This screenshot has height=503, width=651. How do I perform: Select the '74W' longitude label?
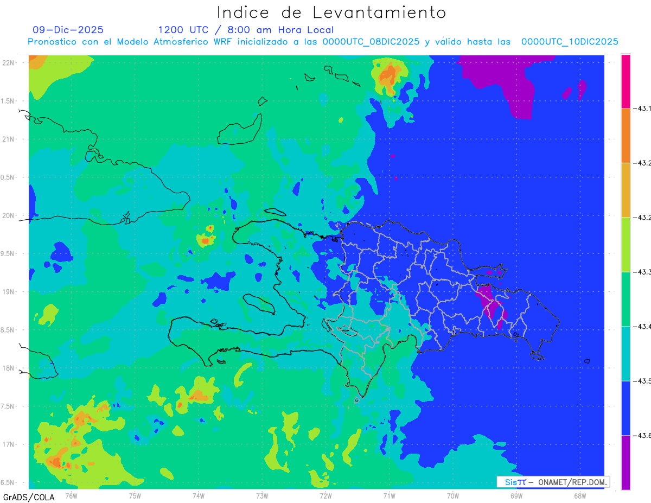coord(199,495)
